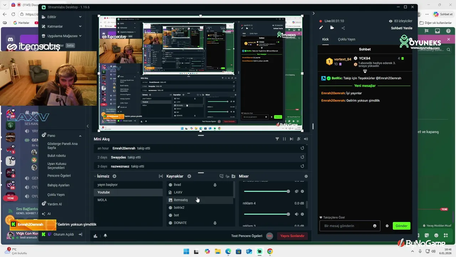Image resolution: width=456 pixels, height=257 pixels.
Task: Select the Youtube scene
Action: pyautogui.click(x=128, y=192)
